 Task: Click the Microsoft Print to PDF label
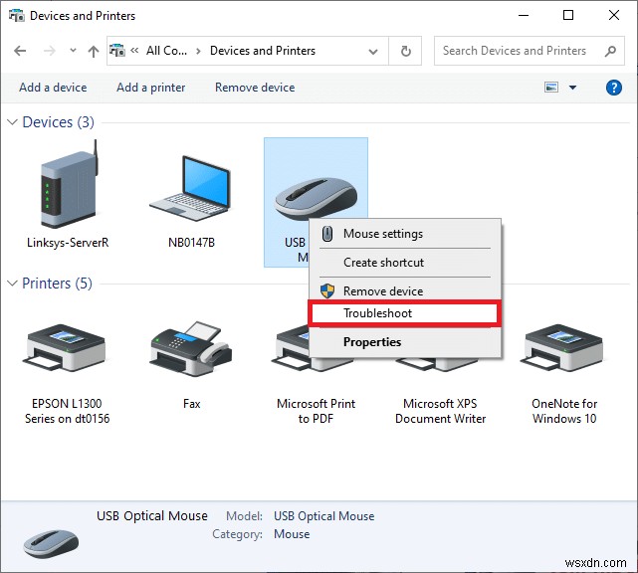pyautogui.click(x=316, y=411)
